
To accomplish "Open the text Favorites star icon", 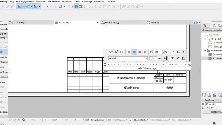I will [111, 52].
